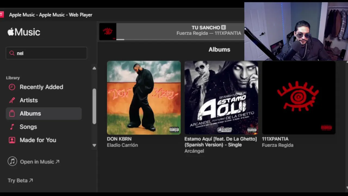Viewport: 348px width, 196px height.
Task: Open the DON KBRN album cover
Action: pos(144,98)
